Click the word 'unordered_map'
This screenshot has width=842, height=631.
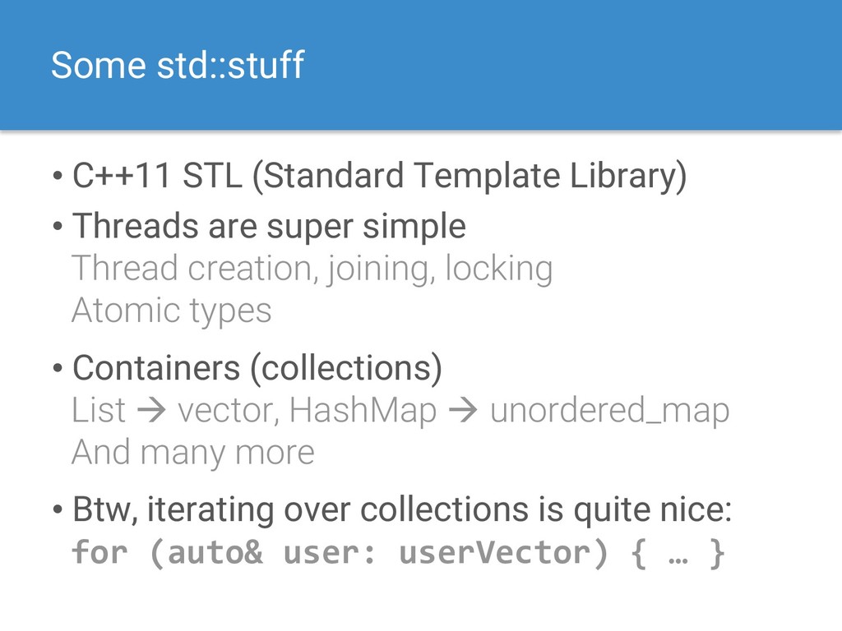tap(609, 411)
